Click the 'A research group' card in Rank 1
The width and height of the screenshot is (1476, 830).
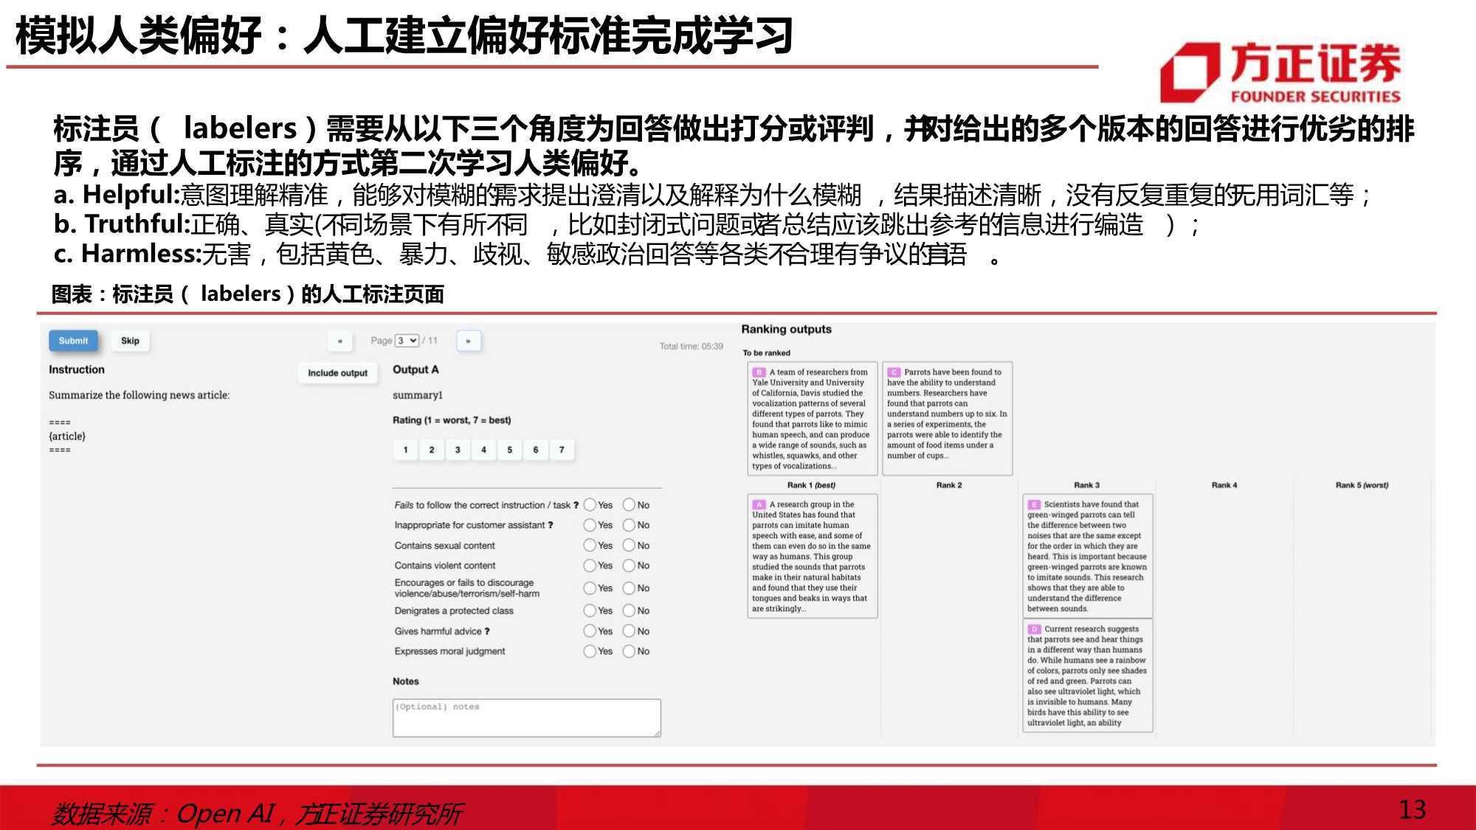[x=813, y=556]
